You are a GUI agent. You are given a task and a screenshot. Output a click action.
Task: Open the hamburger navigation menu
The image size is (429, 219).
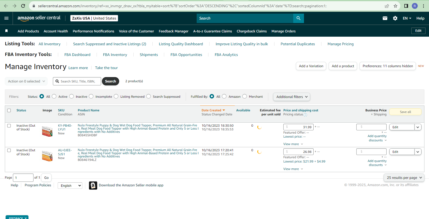click(x=6, y=18)
